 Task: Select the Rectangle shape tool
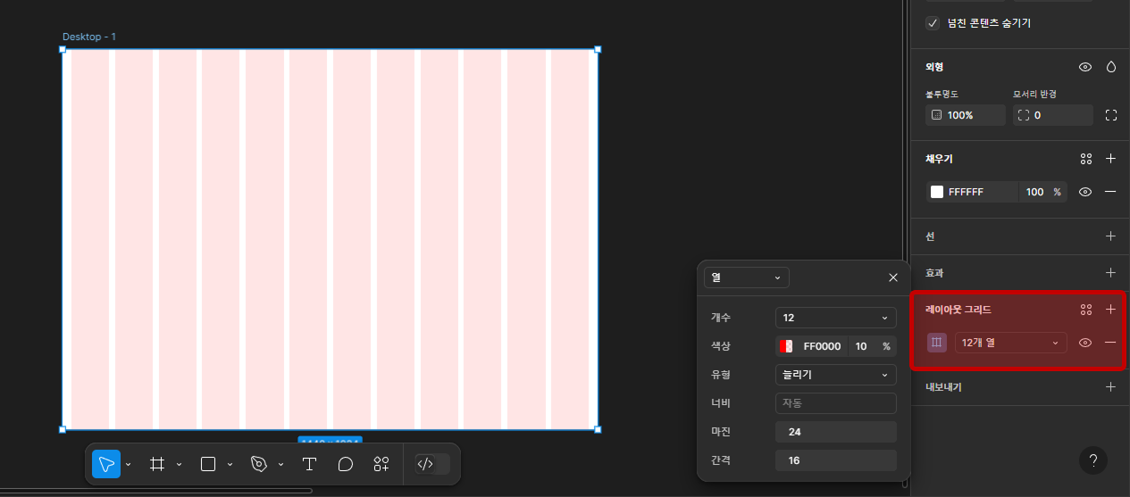[x=208, y=464]
